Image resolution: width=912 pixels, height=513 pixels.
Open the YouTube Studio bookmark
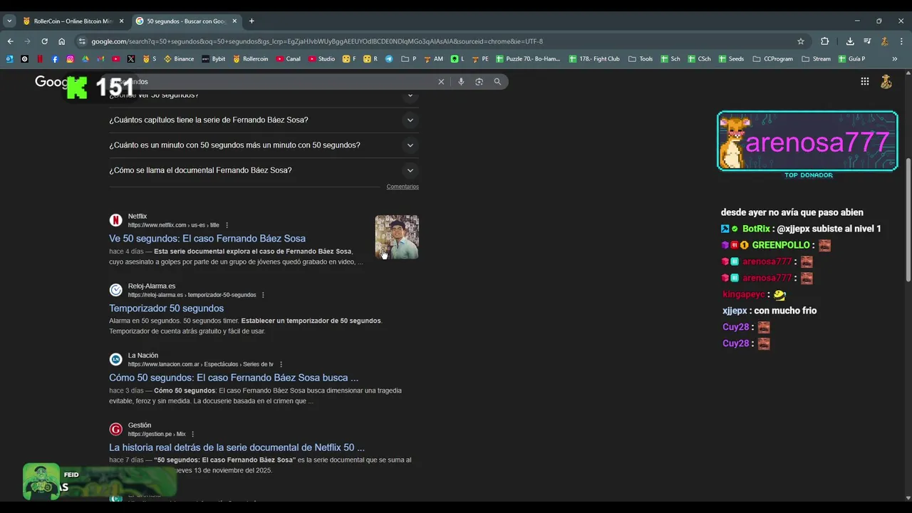[322, 59]
